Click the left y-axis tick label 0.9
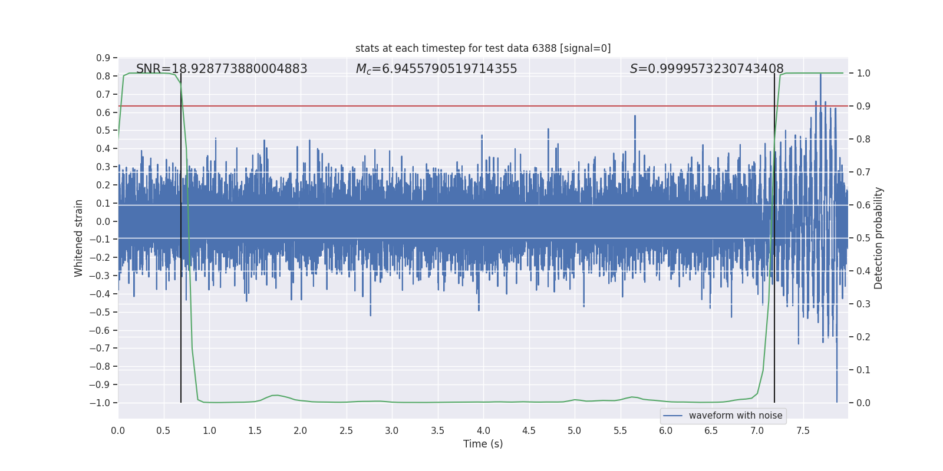The height and width of the screenshot is (471, 943). point(104,58)
